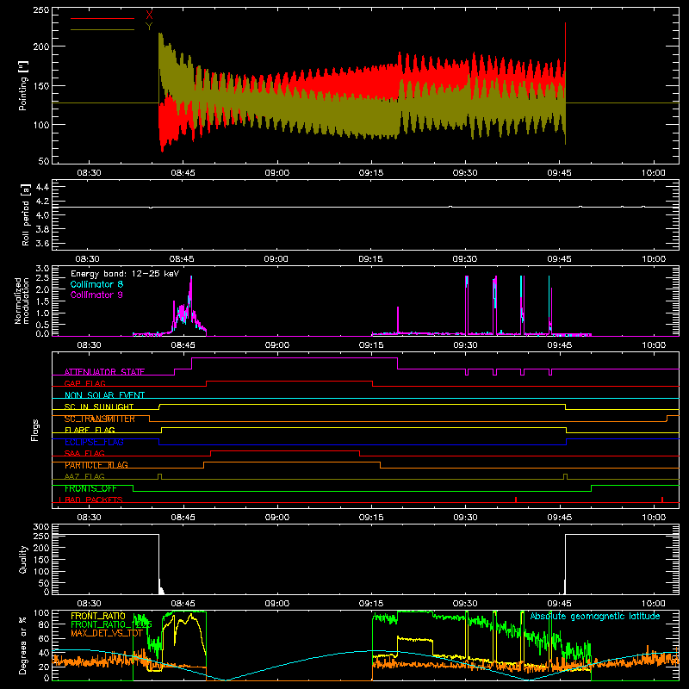
Task: Click the 200 tick in Pointing panel
Action: pyautogui.click(x=41, y=47)
